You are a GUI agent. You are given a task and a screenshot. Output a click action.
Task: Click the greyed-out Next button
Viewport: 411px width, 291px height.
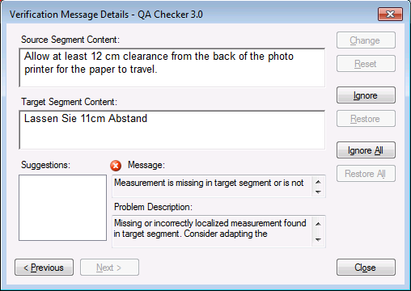(x=109, y=268)
